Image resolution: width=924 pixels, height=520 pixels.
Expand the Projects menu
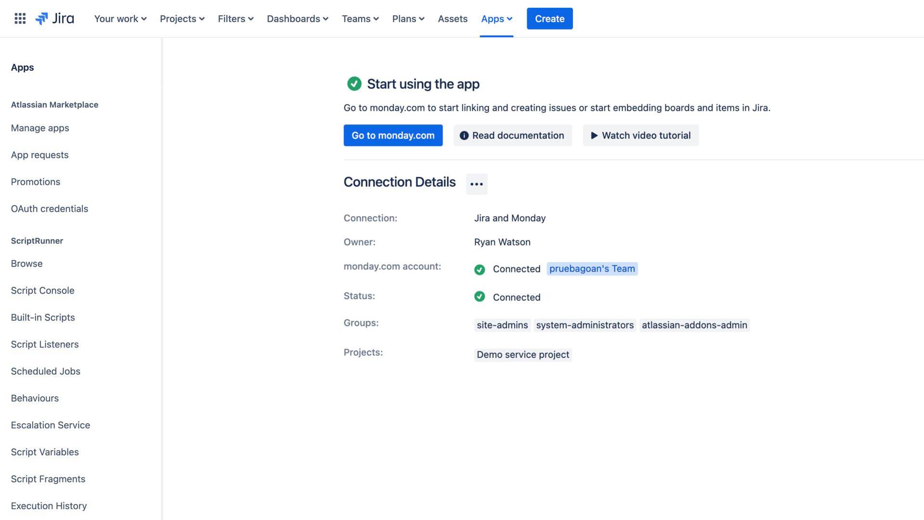pyautogui.click(x=182, y=19)
